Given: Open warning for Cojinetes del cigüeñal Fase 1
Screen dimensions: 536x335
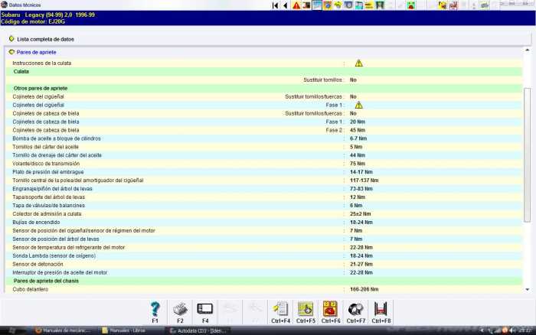Looking at the screenshot, I should 358,105.
